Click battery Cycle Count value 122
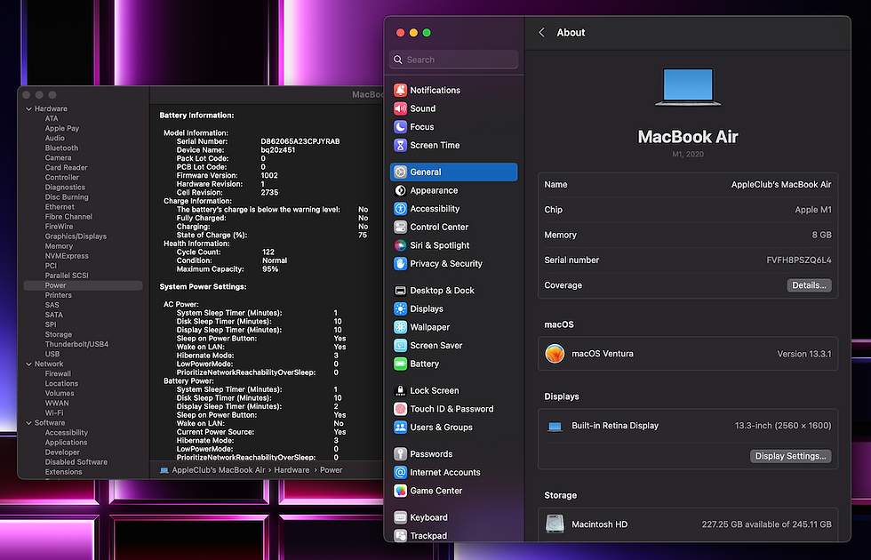 268,252
